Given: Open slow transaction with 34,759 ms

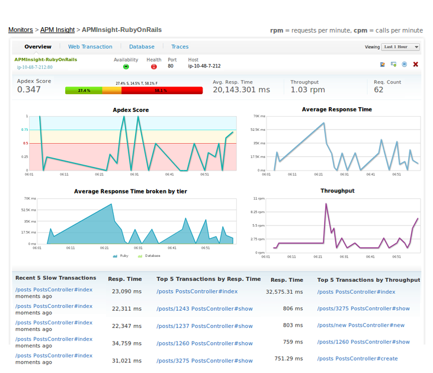Looking at the screenshot, I should 54,339.
